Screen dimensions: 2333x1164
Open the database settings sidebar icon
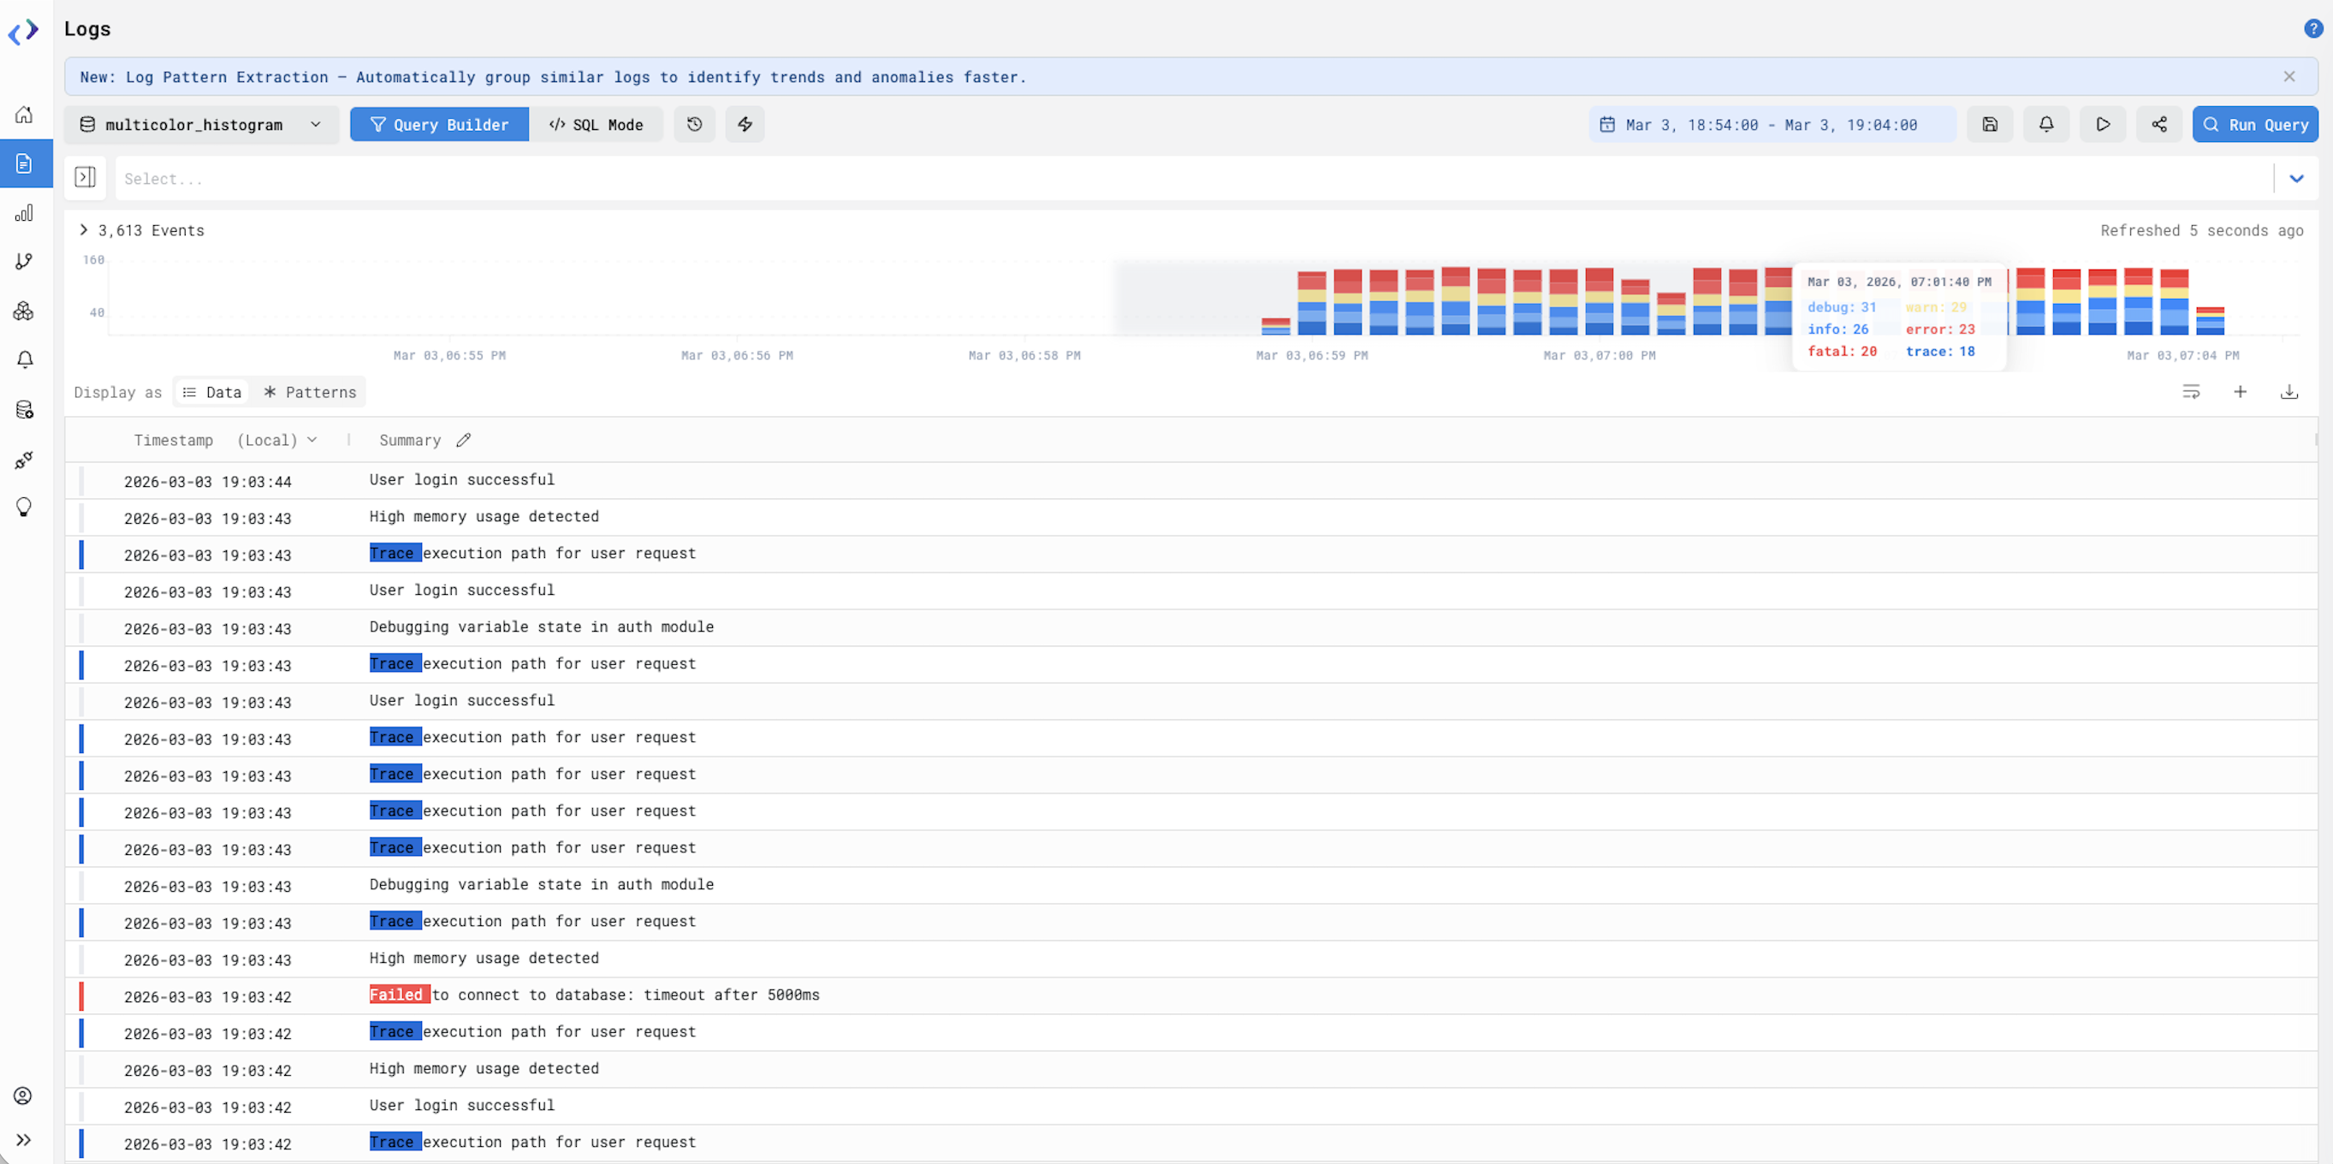pyautogui.click(x=25, y=408)
